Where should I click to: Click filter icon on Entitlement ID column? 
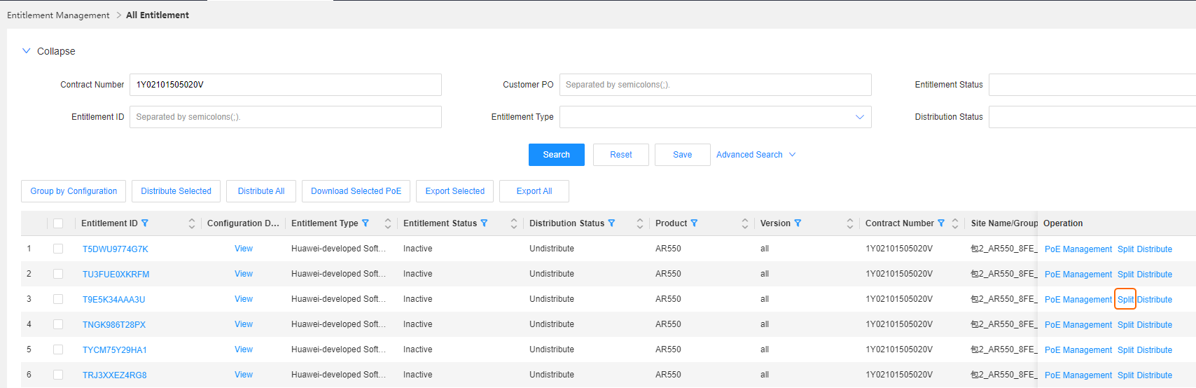(145, 223)
